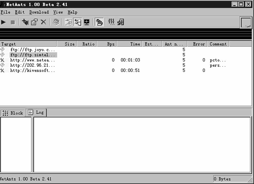Click the 00:01:03 time cell
This screenshot has width=254, height=184.
(x=130, y=60)
